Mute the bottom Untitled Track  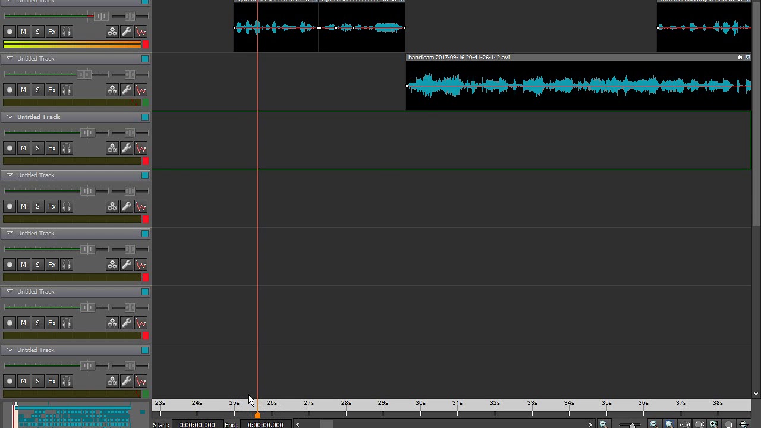coord(23,381)
